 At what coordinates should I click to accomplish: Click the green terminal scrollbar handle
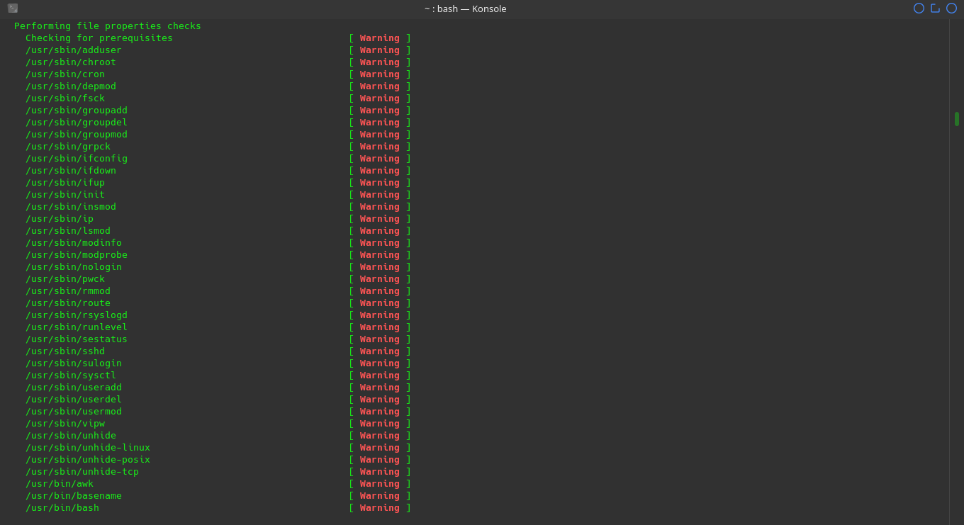click(956, 119)
